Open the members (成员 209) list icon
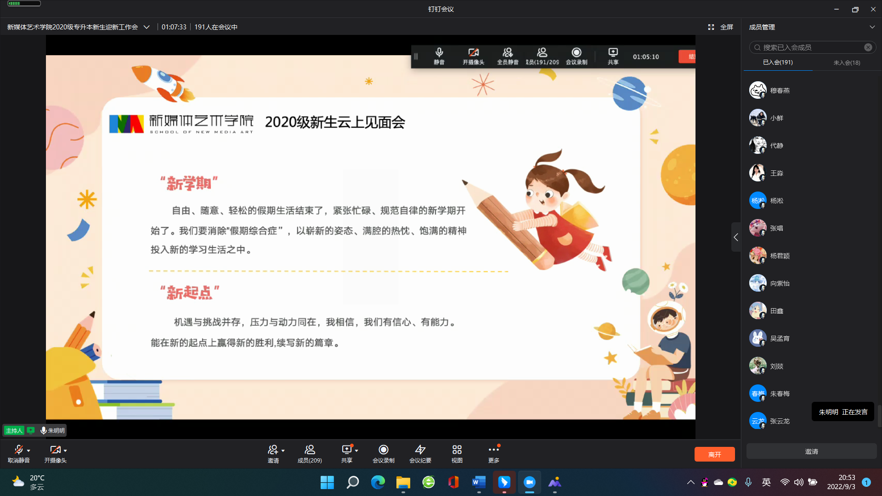Image resolution: width=882 pixels, height=496 pixels. (x=310, y=450)
